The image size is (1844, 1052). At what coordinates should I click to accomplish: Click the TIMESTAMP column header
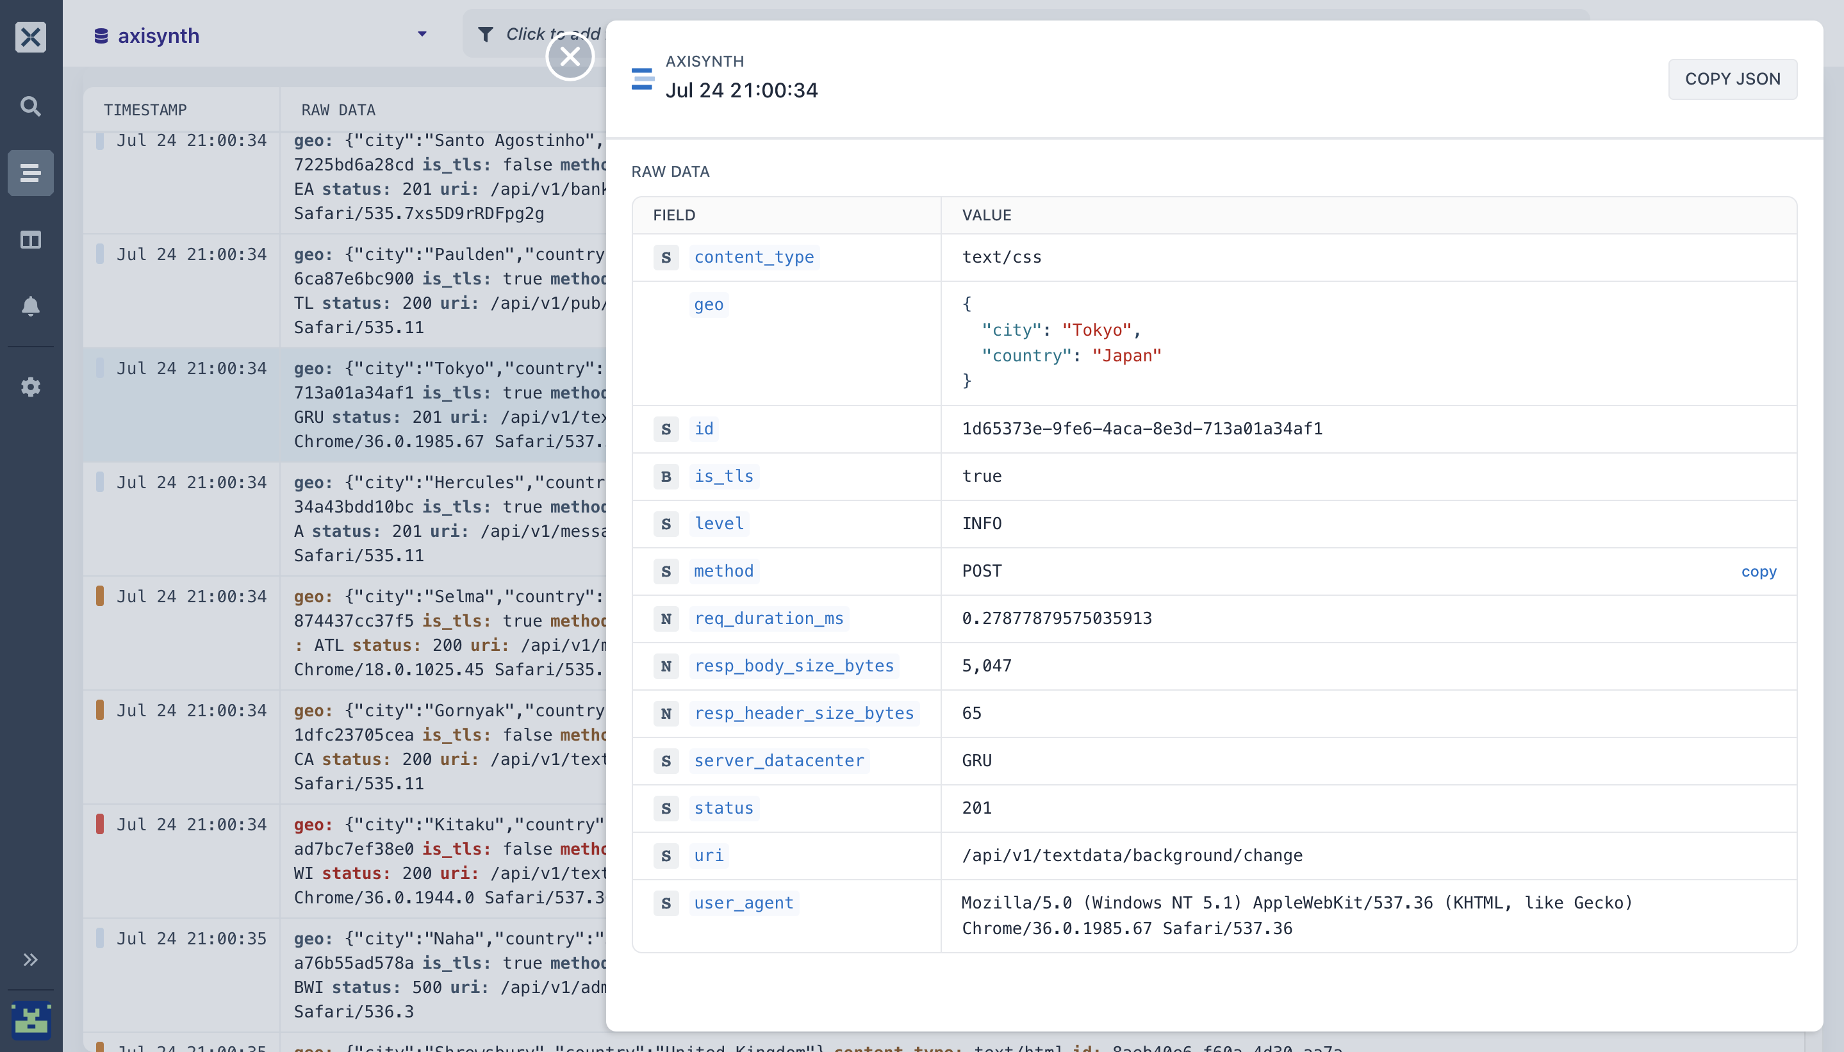(x=145, y=110)
